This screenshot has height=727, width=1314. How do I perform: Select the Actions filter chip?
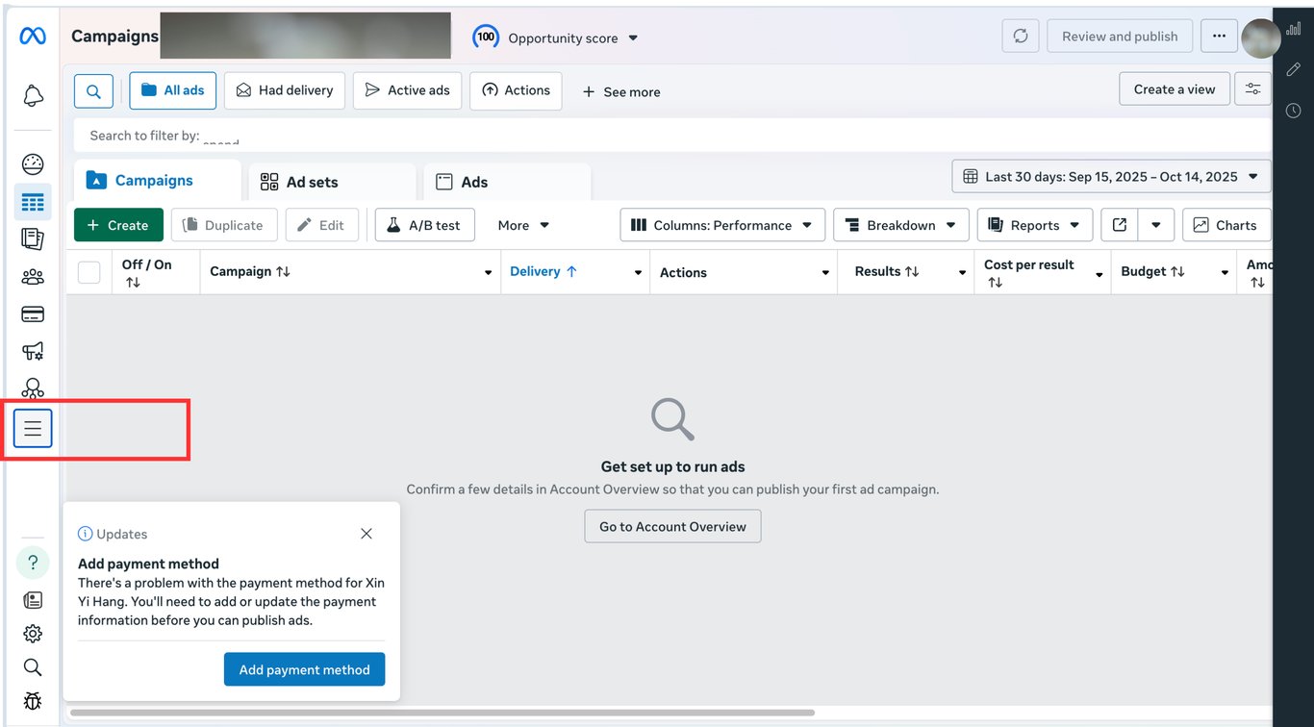point(516,90)
